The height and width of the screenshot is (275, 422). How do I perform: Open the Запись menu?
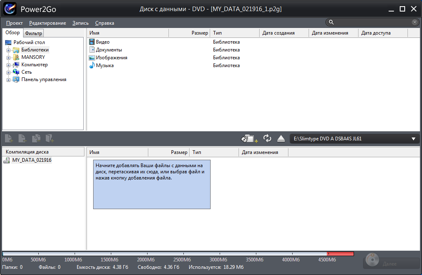80,23
